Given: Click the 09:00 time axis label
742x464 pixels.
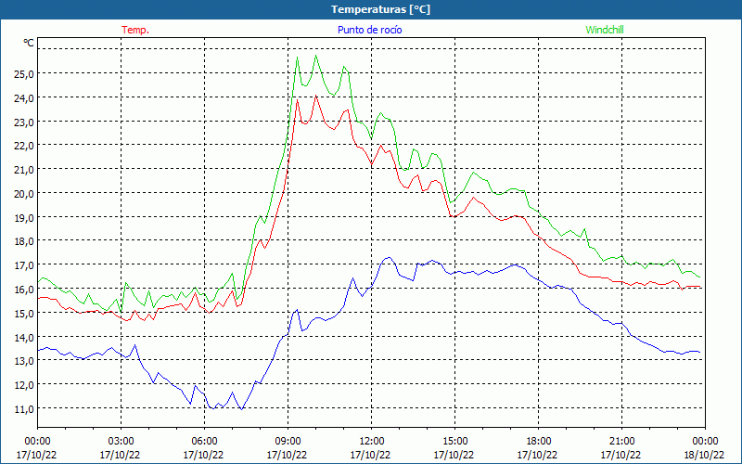Looking at the screenshot, I should [288, 442].
